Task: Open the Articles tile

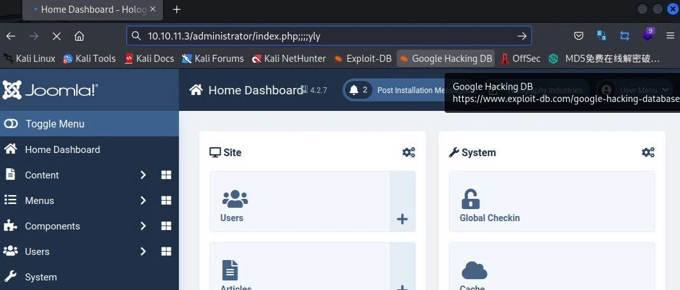Action: click(x=300, y=266)
